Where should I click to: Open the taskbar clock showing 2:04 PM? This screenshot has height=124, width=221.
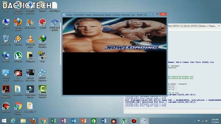click(215, 121)
